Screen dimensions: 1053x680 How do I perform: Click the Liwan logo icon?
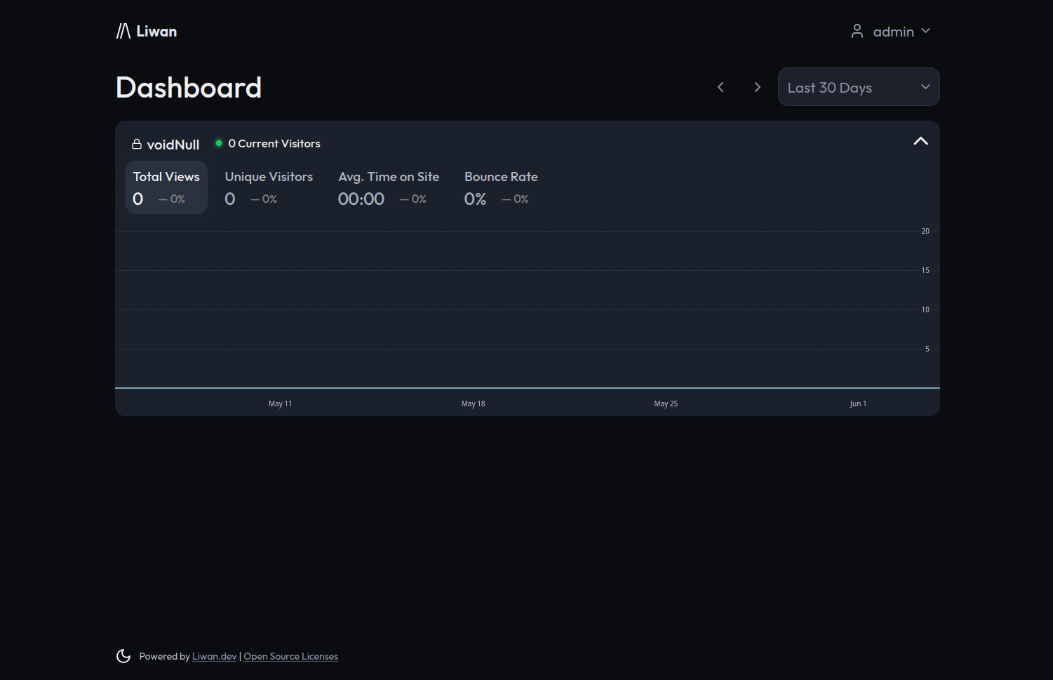[123, 31]
